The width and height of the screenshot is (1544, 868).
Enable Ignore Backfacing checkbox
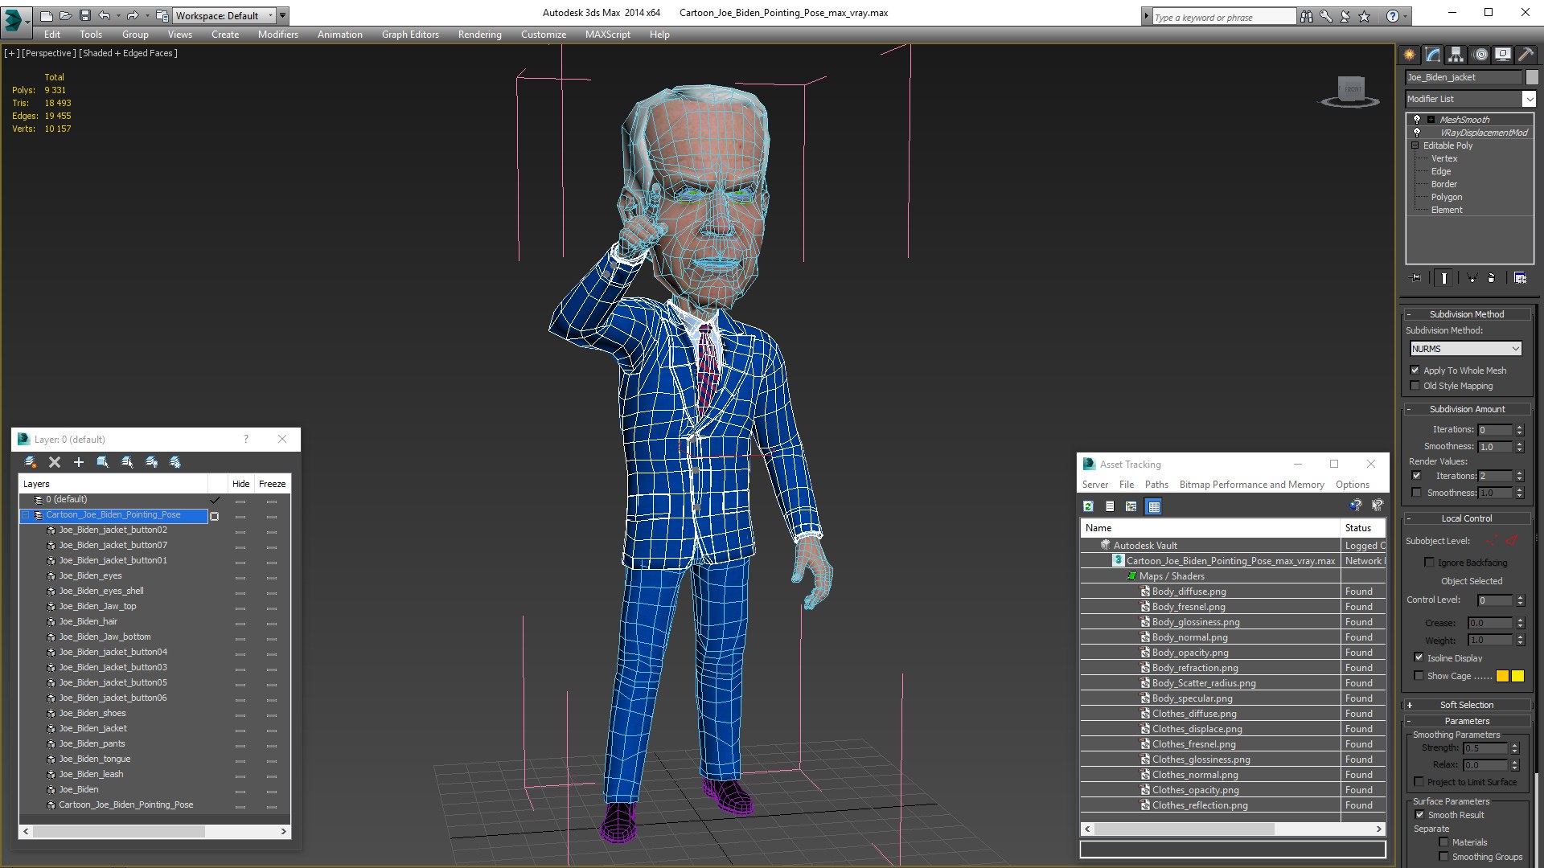click(x=1430, y=563)
